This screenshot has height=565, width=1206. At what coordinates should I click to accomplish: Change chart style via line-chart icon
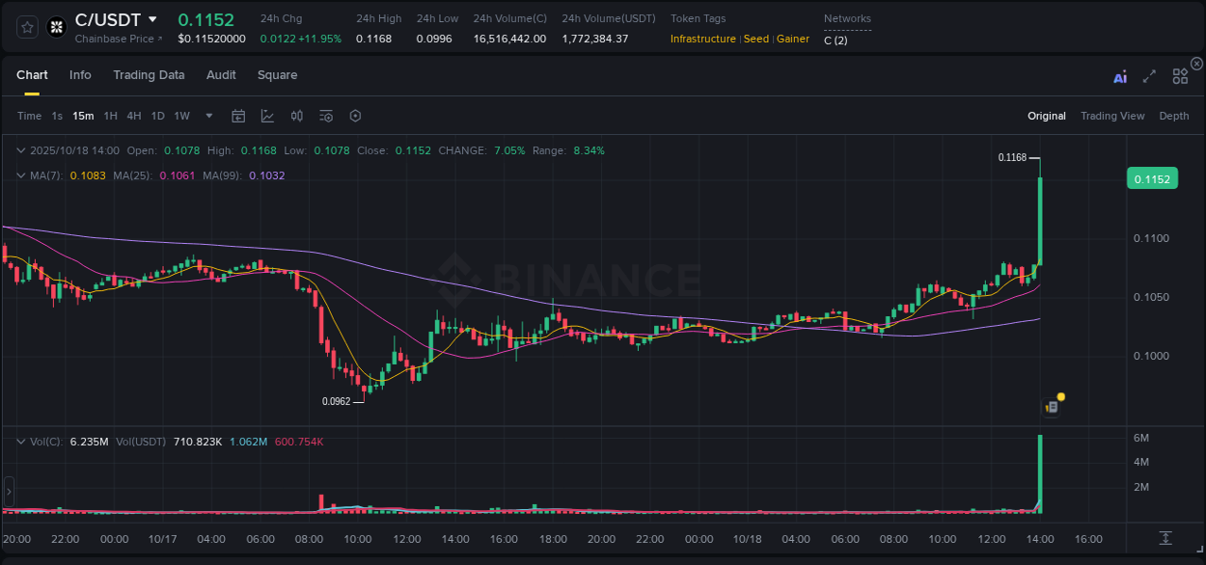pos(266,116)
